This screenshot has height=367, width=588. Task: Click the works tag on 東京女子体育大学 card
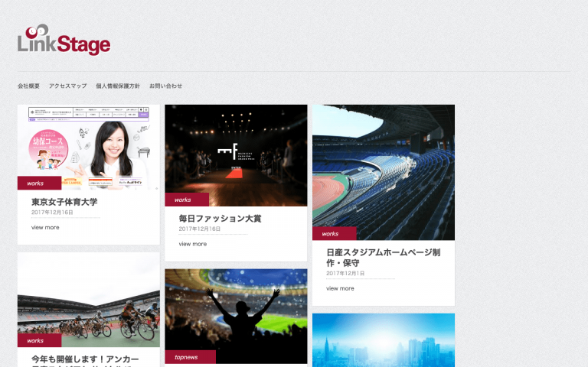click(x=39, y=183)
